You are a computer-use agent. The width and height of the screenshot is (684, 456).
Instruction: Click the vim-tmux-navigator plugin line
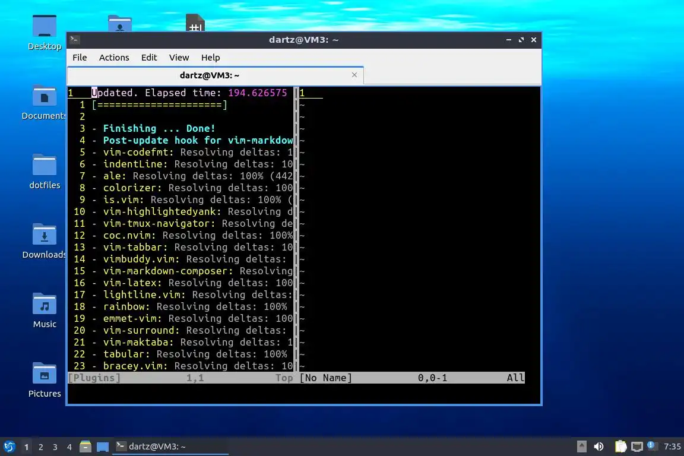(x=192, y=223)
